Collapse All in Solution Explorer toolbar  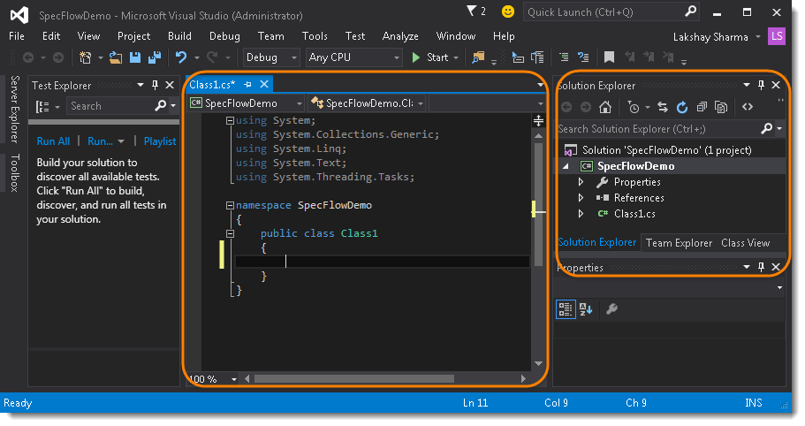pos(702,107)
